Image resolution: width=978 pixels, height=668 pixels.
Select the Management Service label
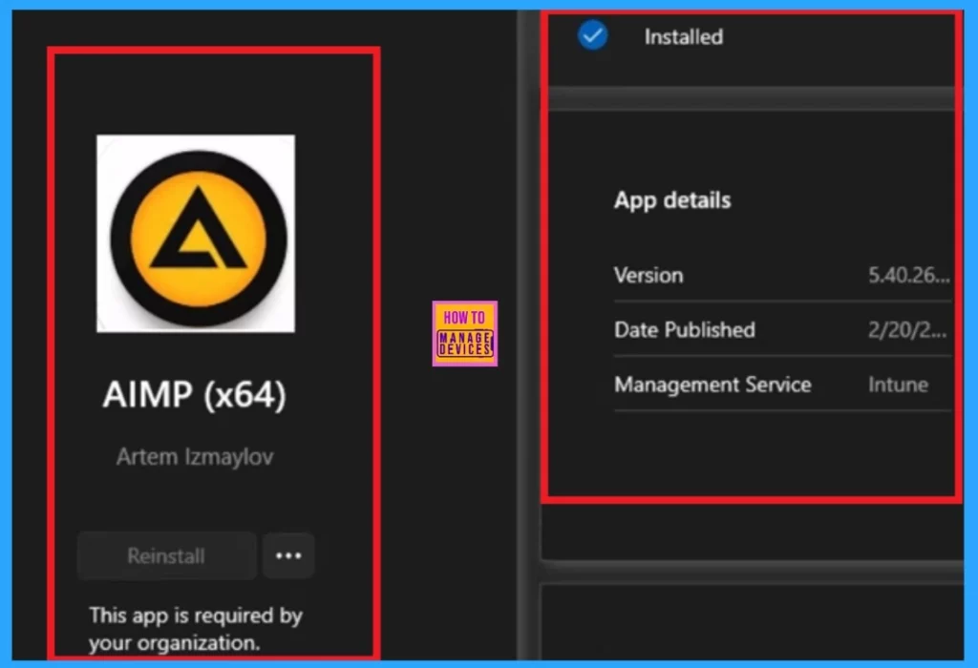click(x=712, y=385)
